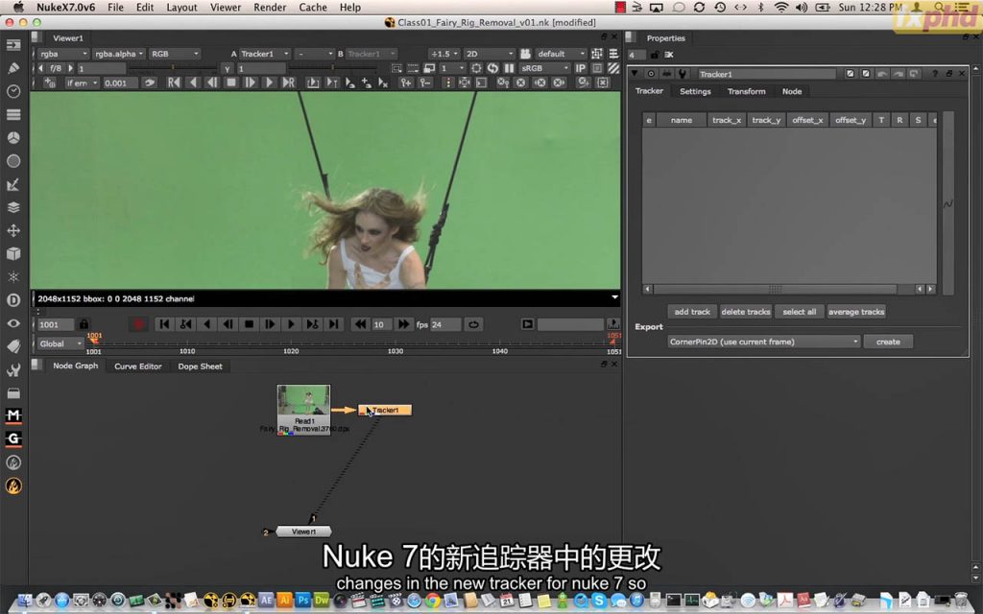Adjust the viewer gain slider
The width and height of the screenshot is (983, 614).
(x=173, y=68)
